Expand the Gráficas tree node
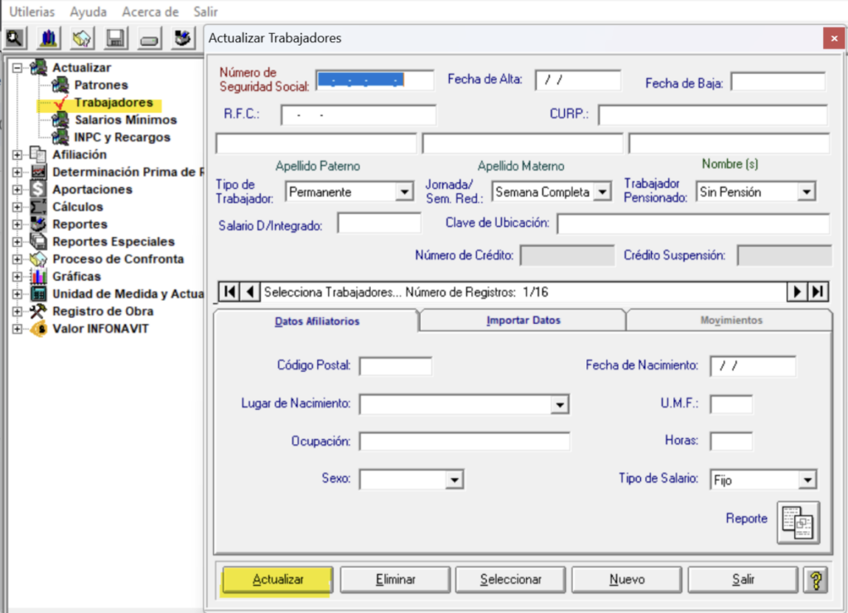Viewport: 848px width, 613px height. (17, 277)
